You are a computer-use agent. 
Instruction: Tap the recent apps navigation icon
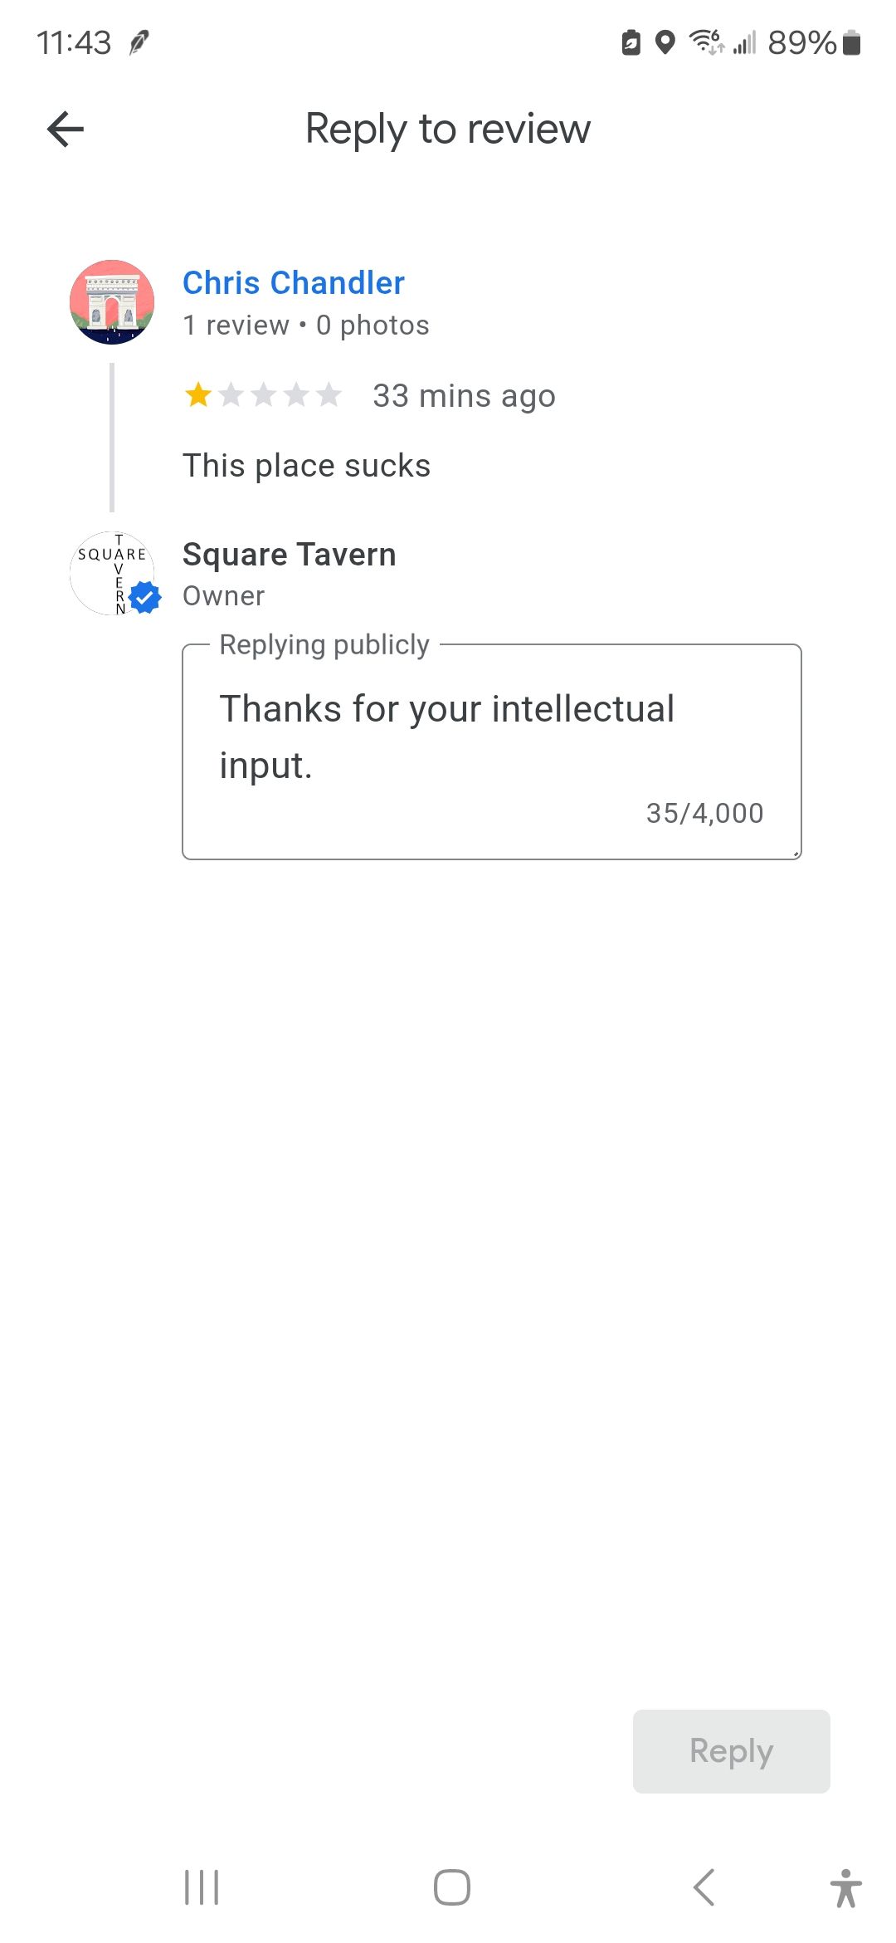click(x=202, y=1887)
